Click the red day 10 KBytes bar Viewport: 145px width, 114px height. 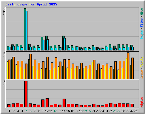[47, 103]
